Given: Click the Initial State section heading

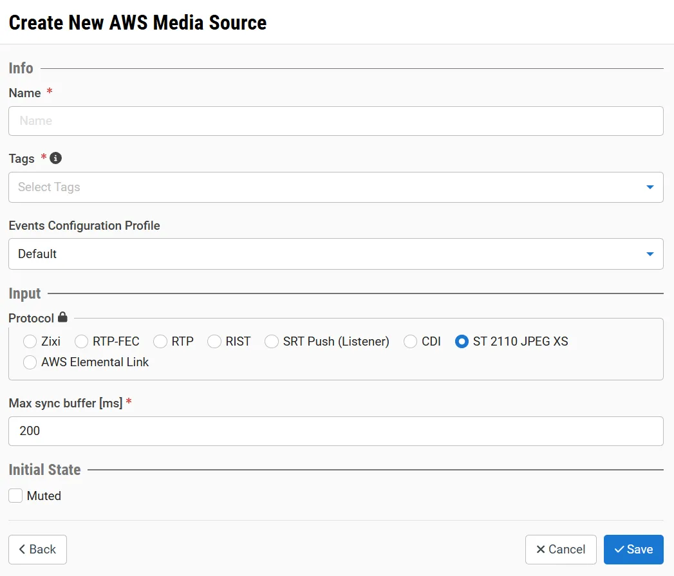Looking at the screenshot, I should [x=44, y=470].
